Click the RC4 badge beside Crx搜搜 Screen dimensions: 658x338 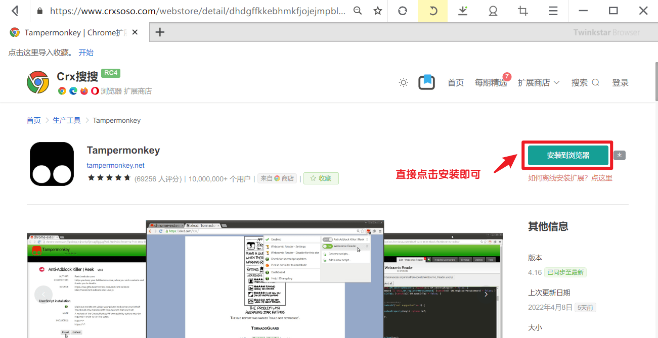click(x=110, y=73)
